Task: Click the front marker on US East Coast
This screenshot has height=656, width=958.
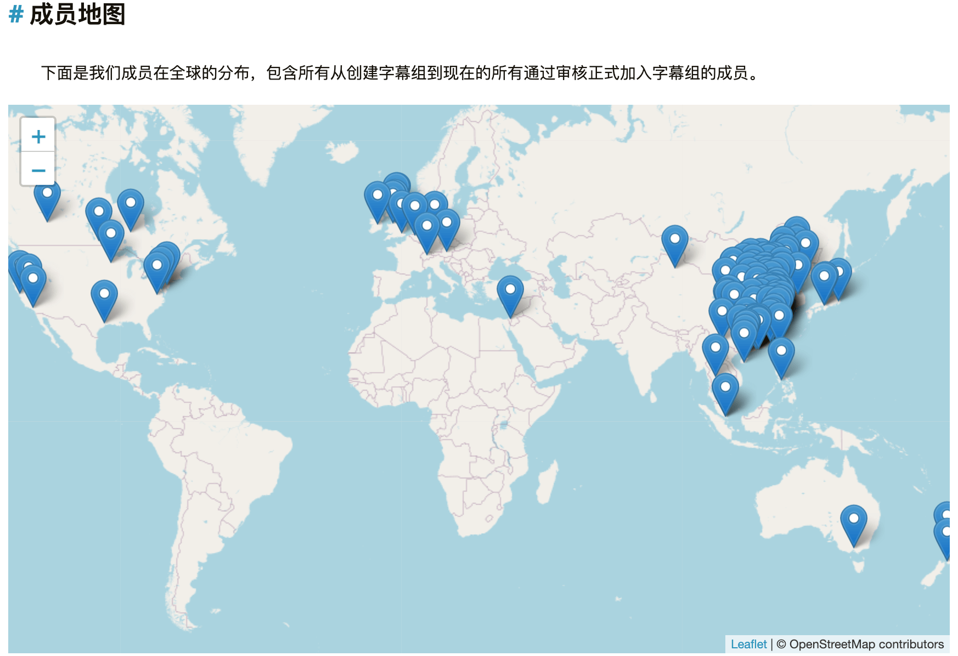Action: coord(156,269)
